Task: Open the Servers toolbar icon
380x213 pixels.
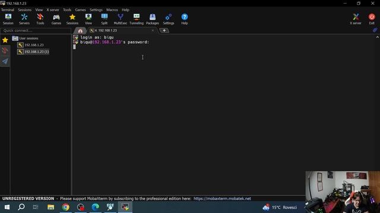Action: tap(24, 19)
